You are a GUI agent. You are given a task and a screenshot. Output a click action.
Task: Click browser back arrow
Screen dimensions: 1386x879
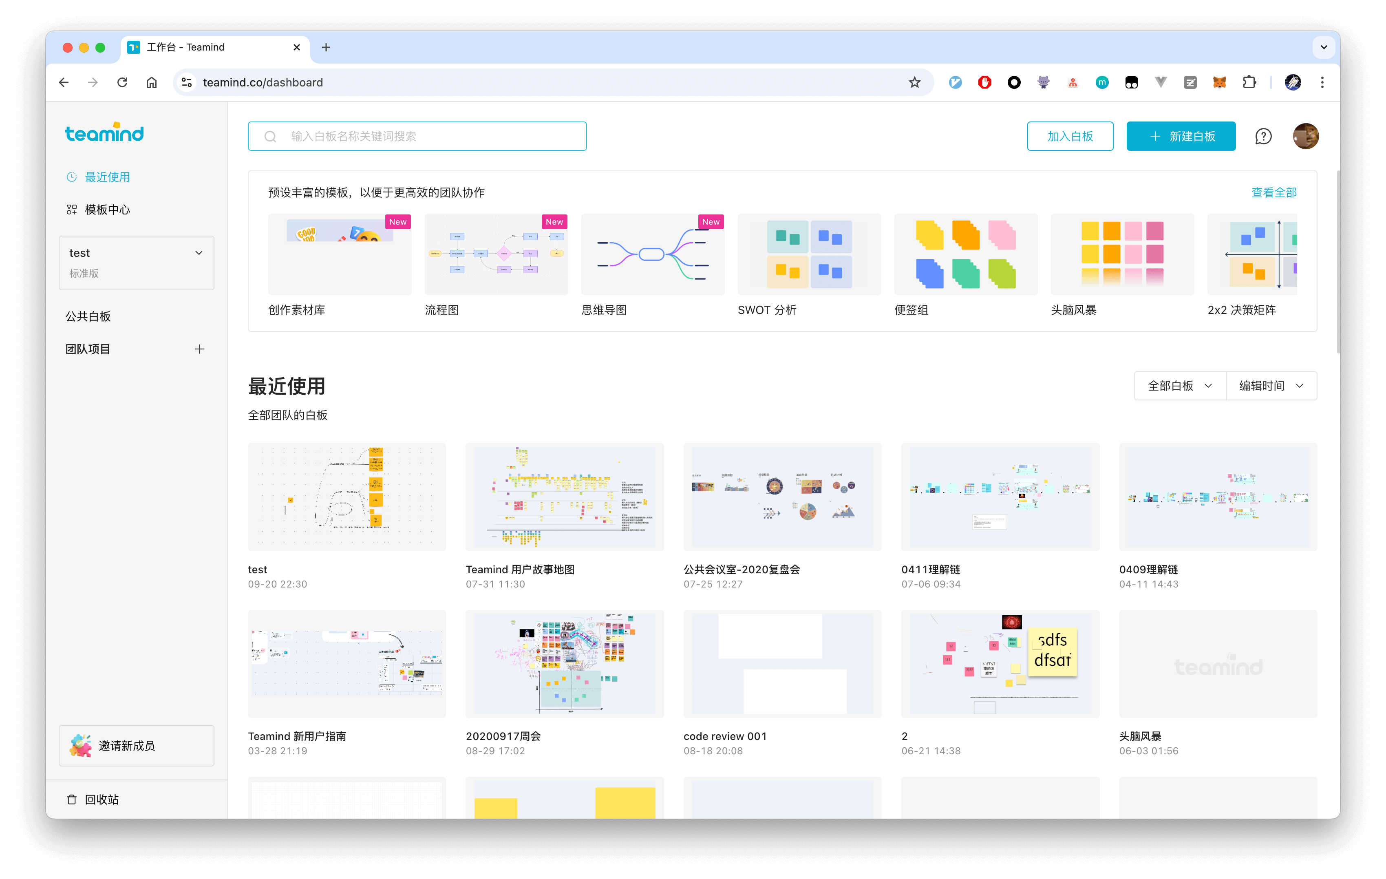pos(64,82)
